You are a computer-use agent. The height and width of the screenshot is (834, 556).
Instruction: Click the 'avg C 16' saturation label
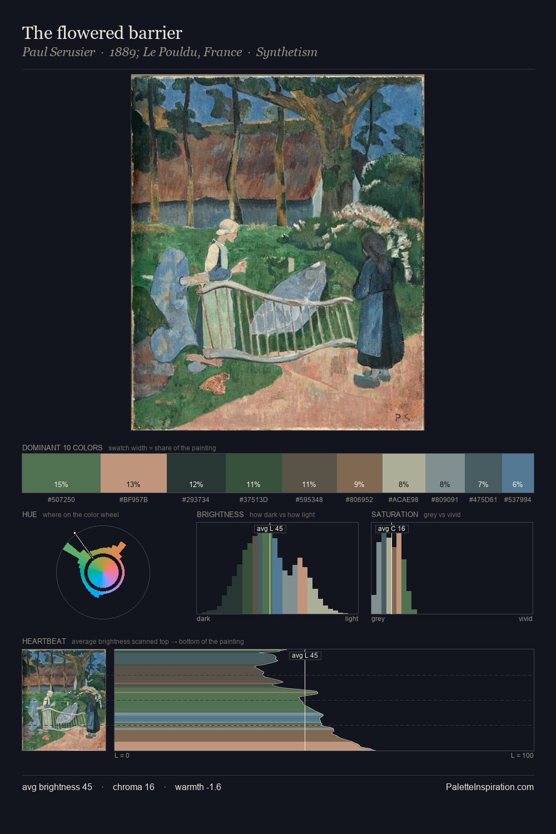[391, 529]
